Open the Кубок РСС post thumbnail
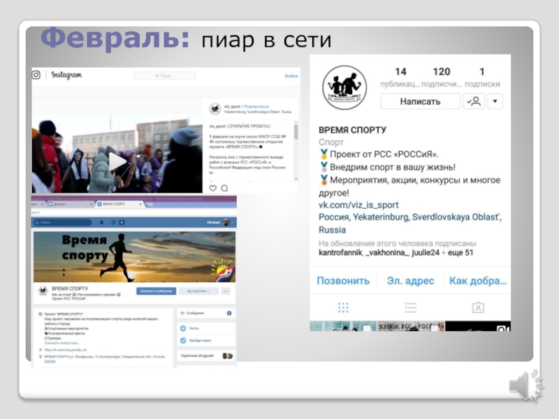 coord(410,326)
